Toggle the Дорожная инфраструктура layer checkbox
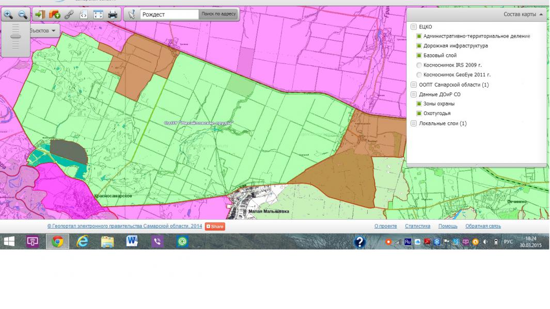 [x=419, y=46]
